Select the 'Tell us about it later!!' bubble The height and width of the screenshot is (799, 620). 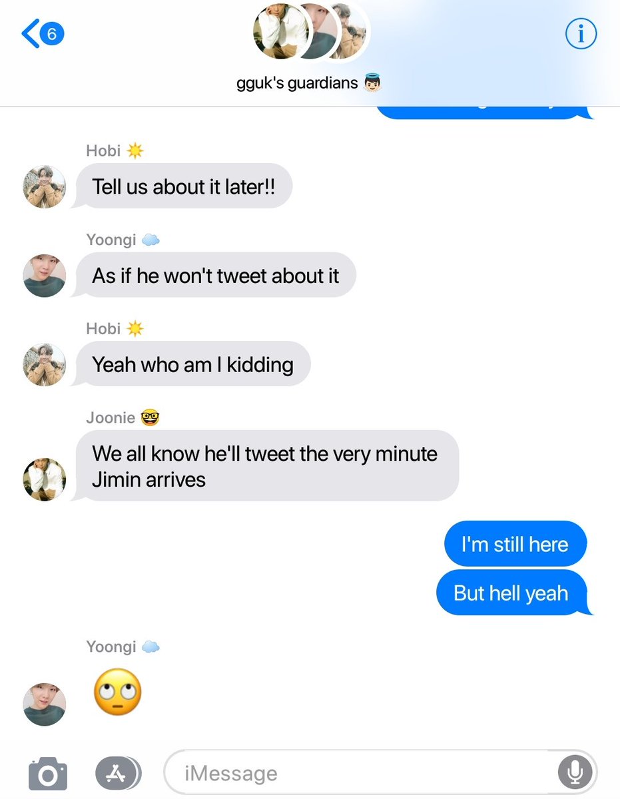pyautogui.click(x=182, y=186)
